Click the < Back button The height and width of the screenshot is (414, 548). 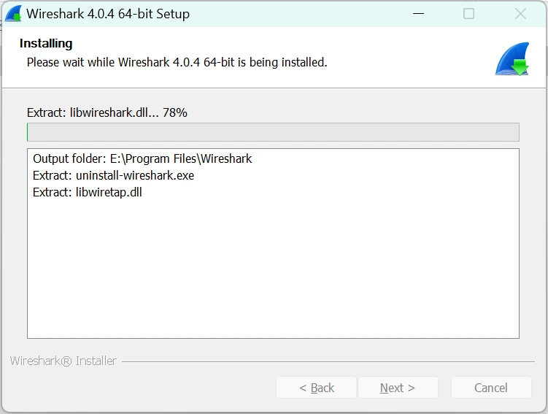point(316,388)
